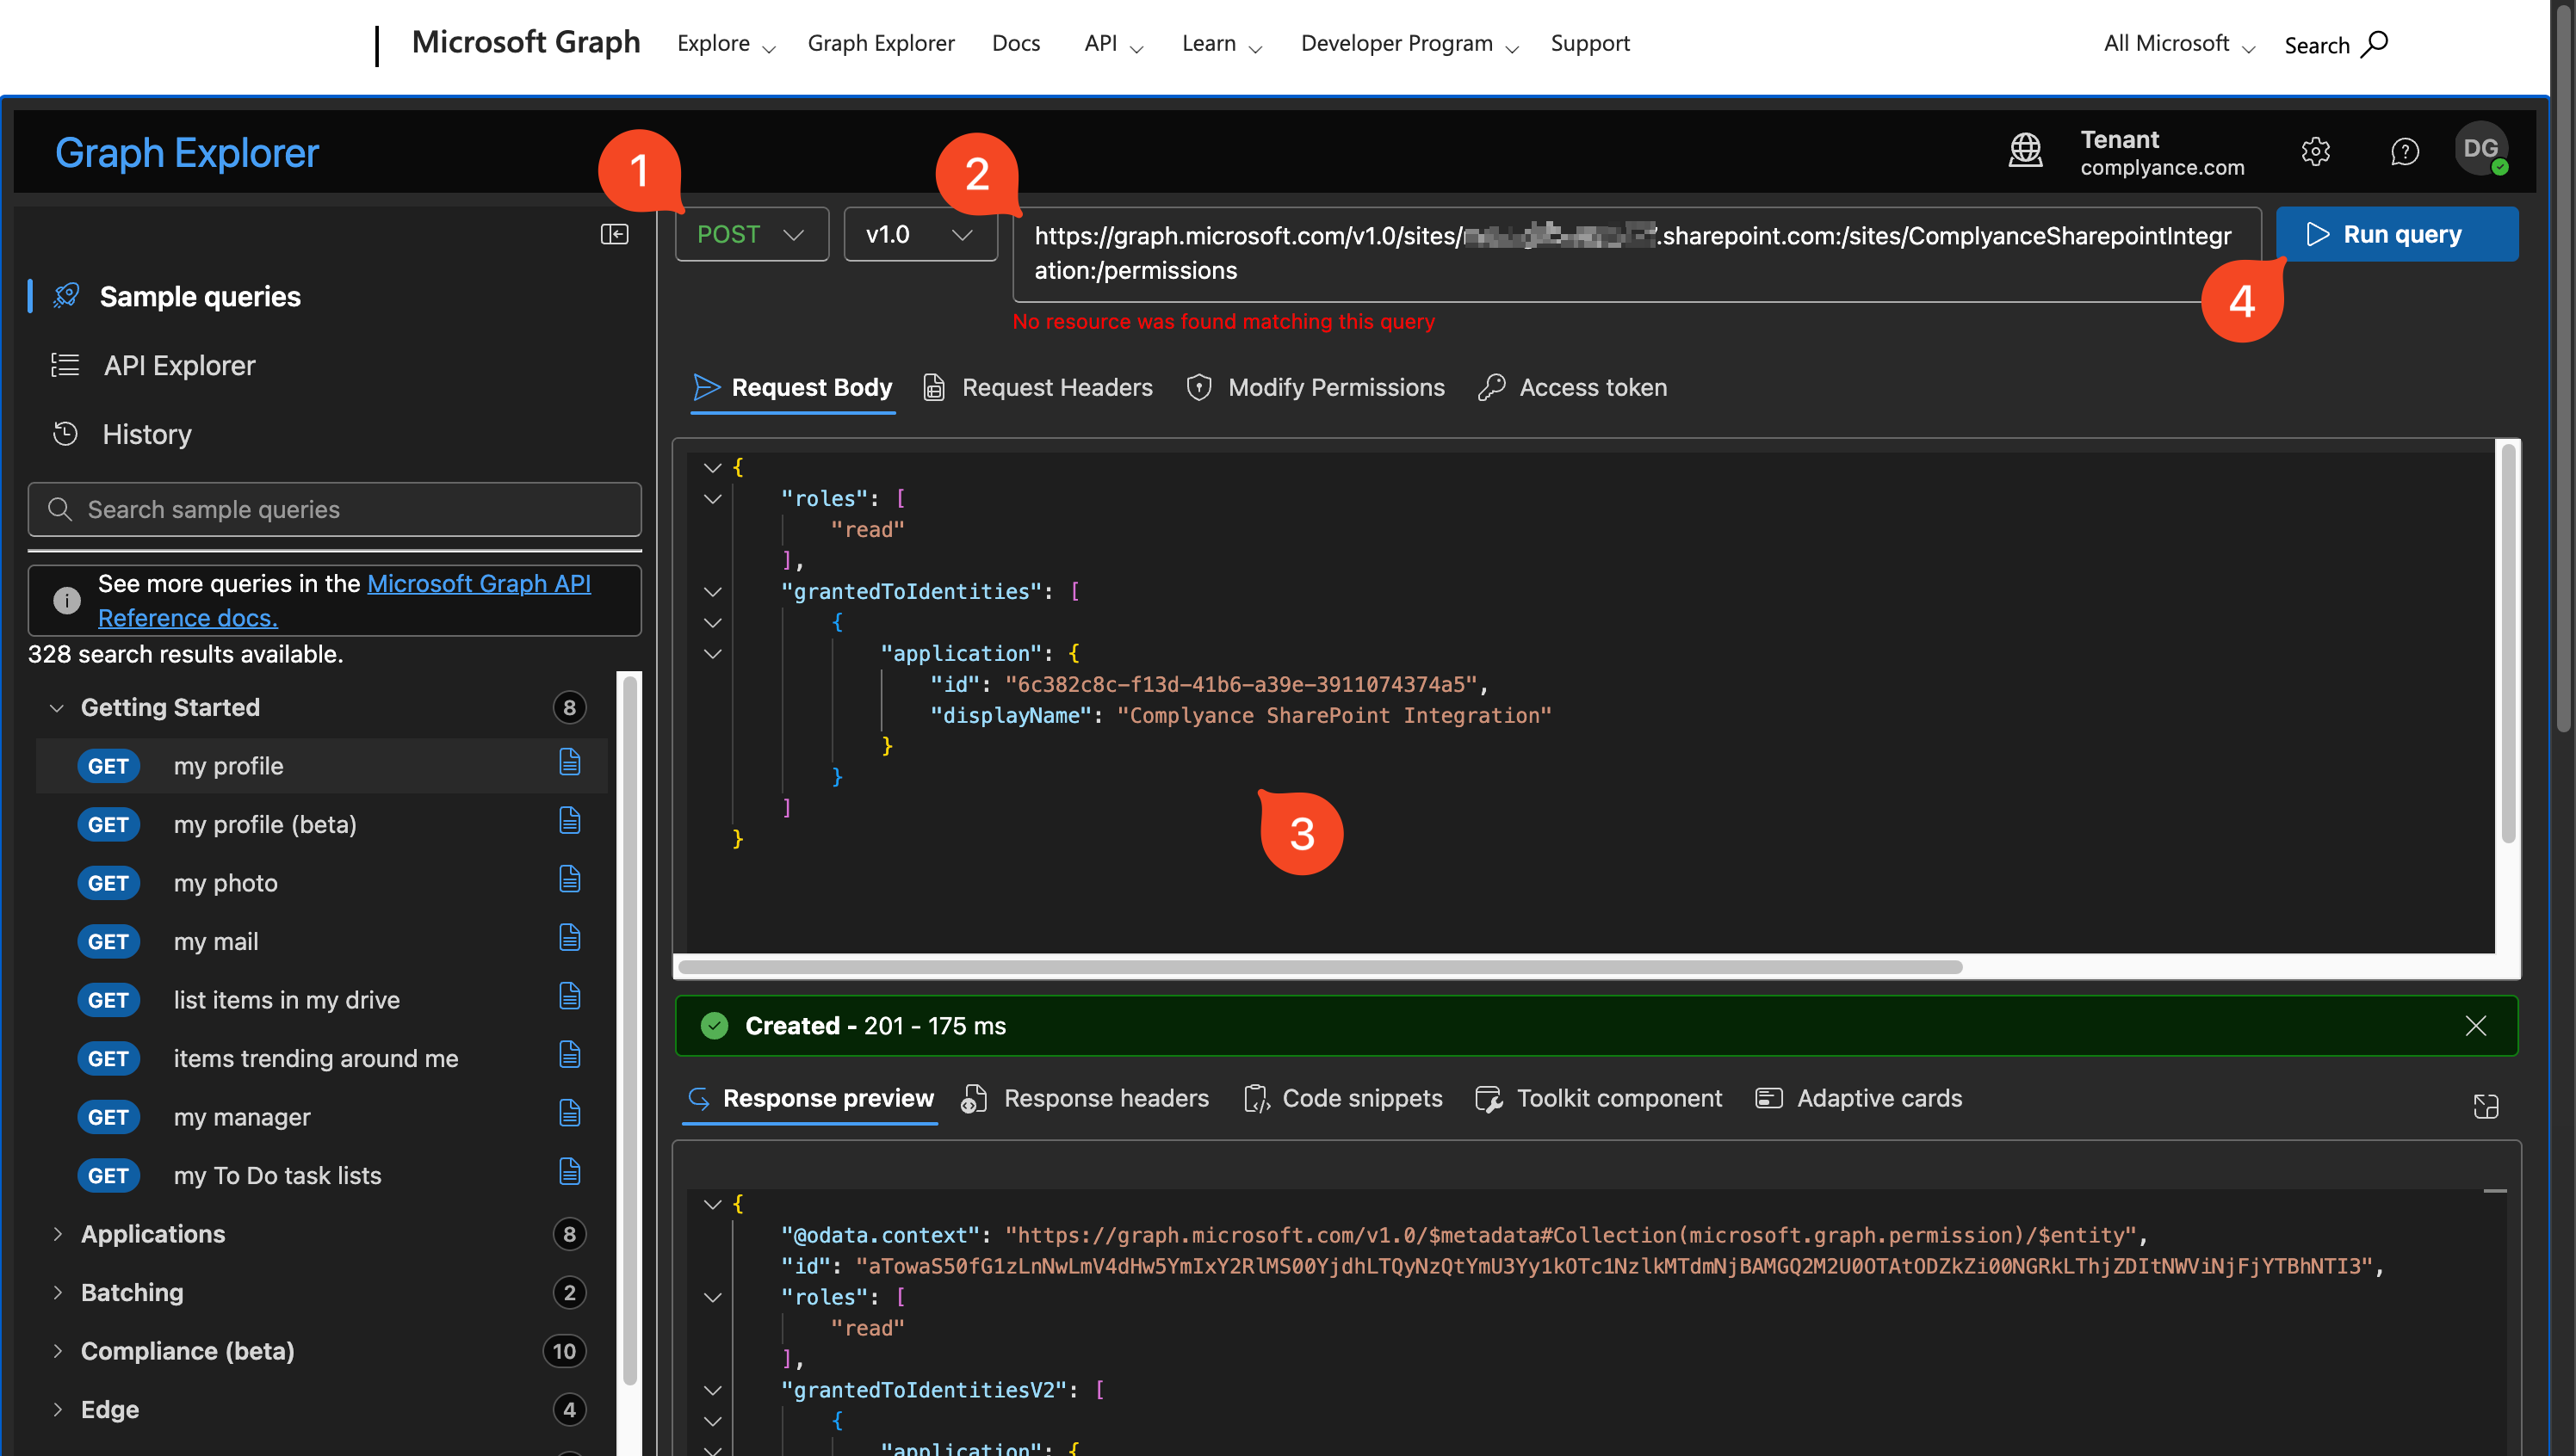Expand the Applications category

click(57, 1234)
